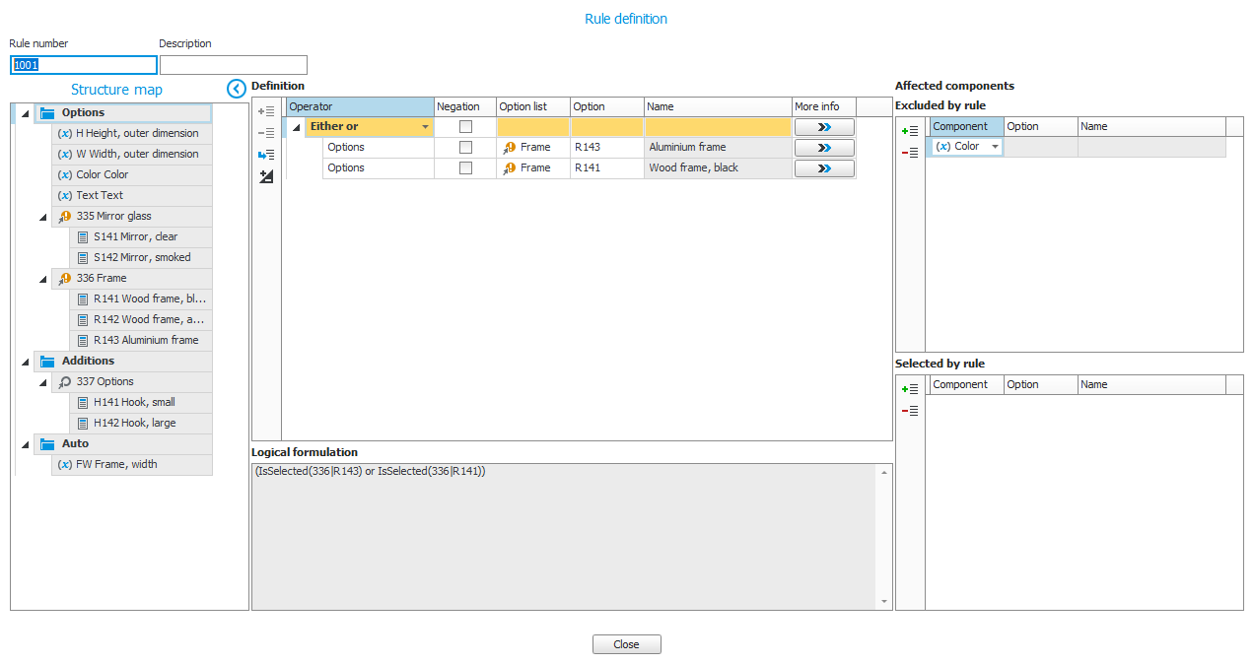Enable Negation for Aluminium frame row
This screenshot has width=1254, height=664.
465,148
